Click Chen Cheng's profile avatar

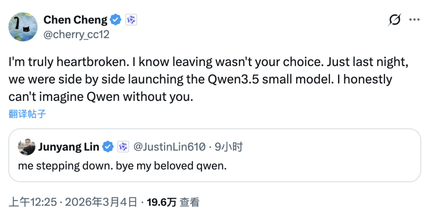tap(22, 26)
